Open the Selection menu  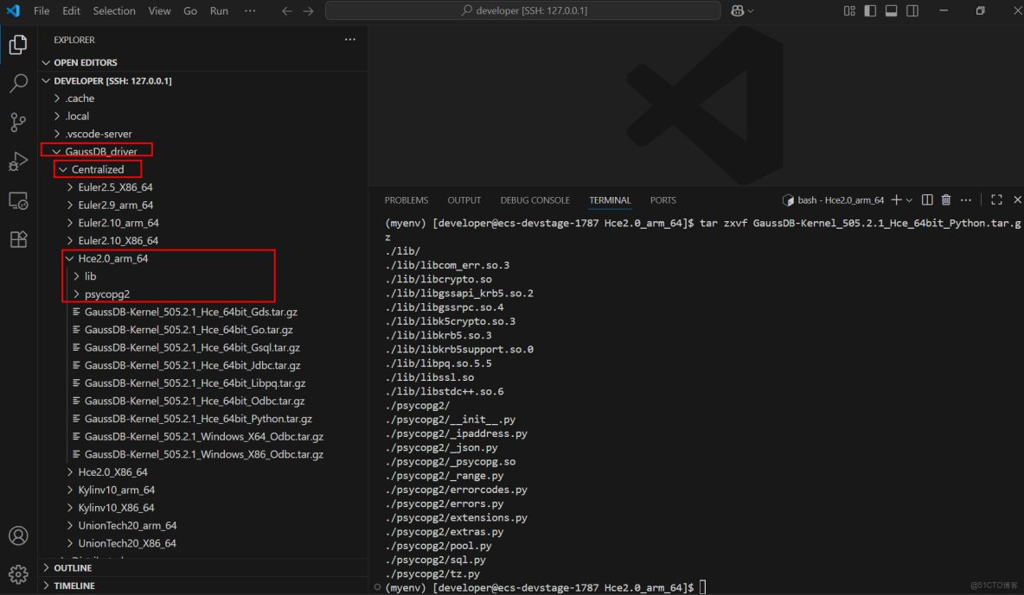(114, 11)
